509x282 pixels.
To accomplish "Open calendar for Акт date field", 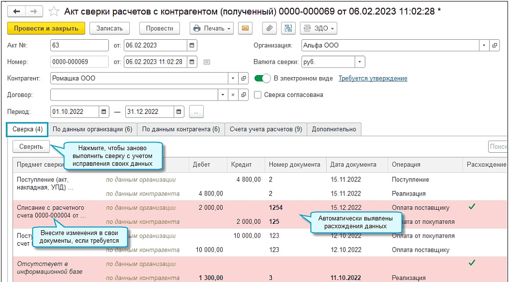I will pyautogui.click(x=192, y=45).
